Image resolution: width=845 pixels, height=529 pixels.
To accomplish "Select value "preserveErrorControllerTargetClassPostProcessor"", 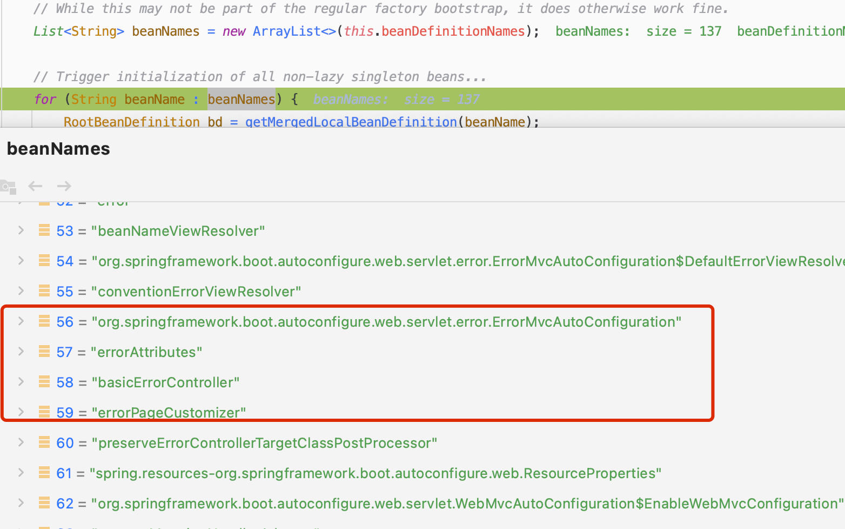I will point(264,443).
